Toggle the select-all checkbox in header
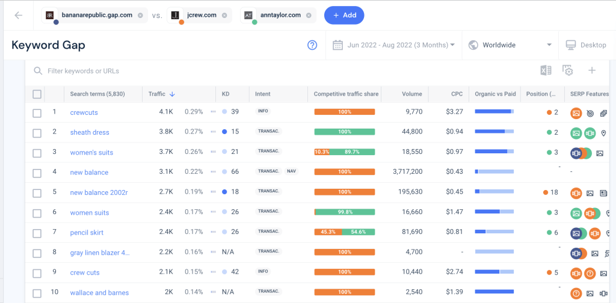Image resolution: width=616 pixels, height=303 pixels. pyautogui.click(x=37, y=94)
